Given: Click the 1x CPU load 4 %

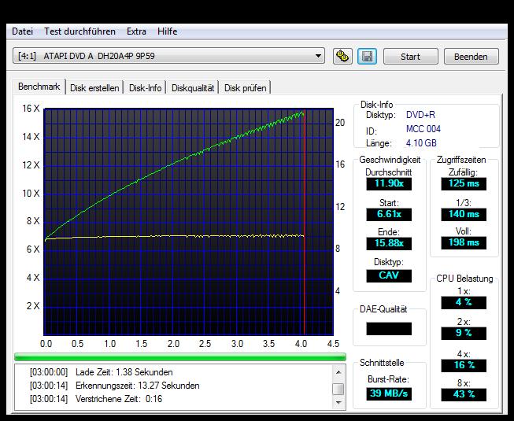Looking at the screenshot, I should click(464, 302).
